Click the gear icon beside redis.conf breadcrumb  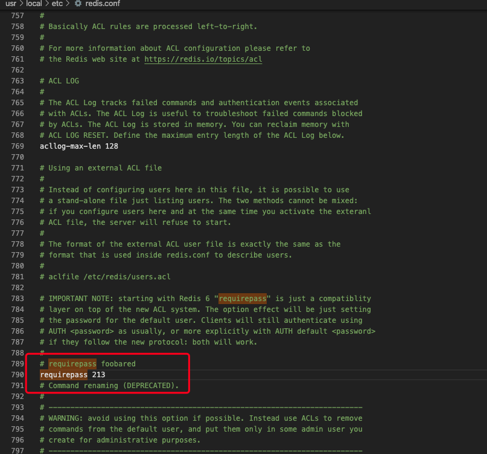[78, 4]
